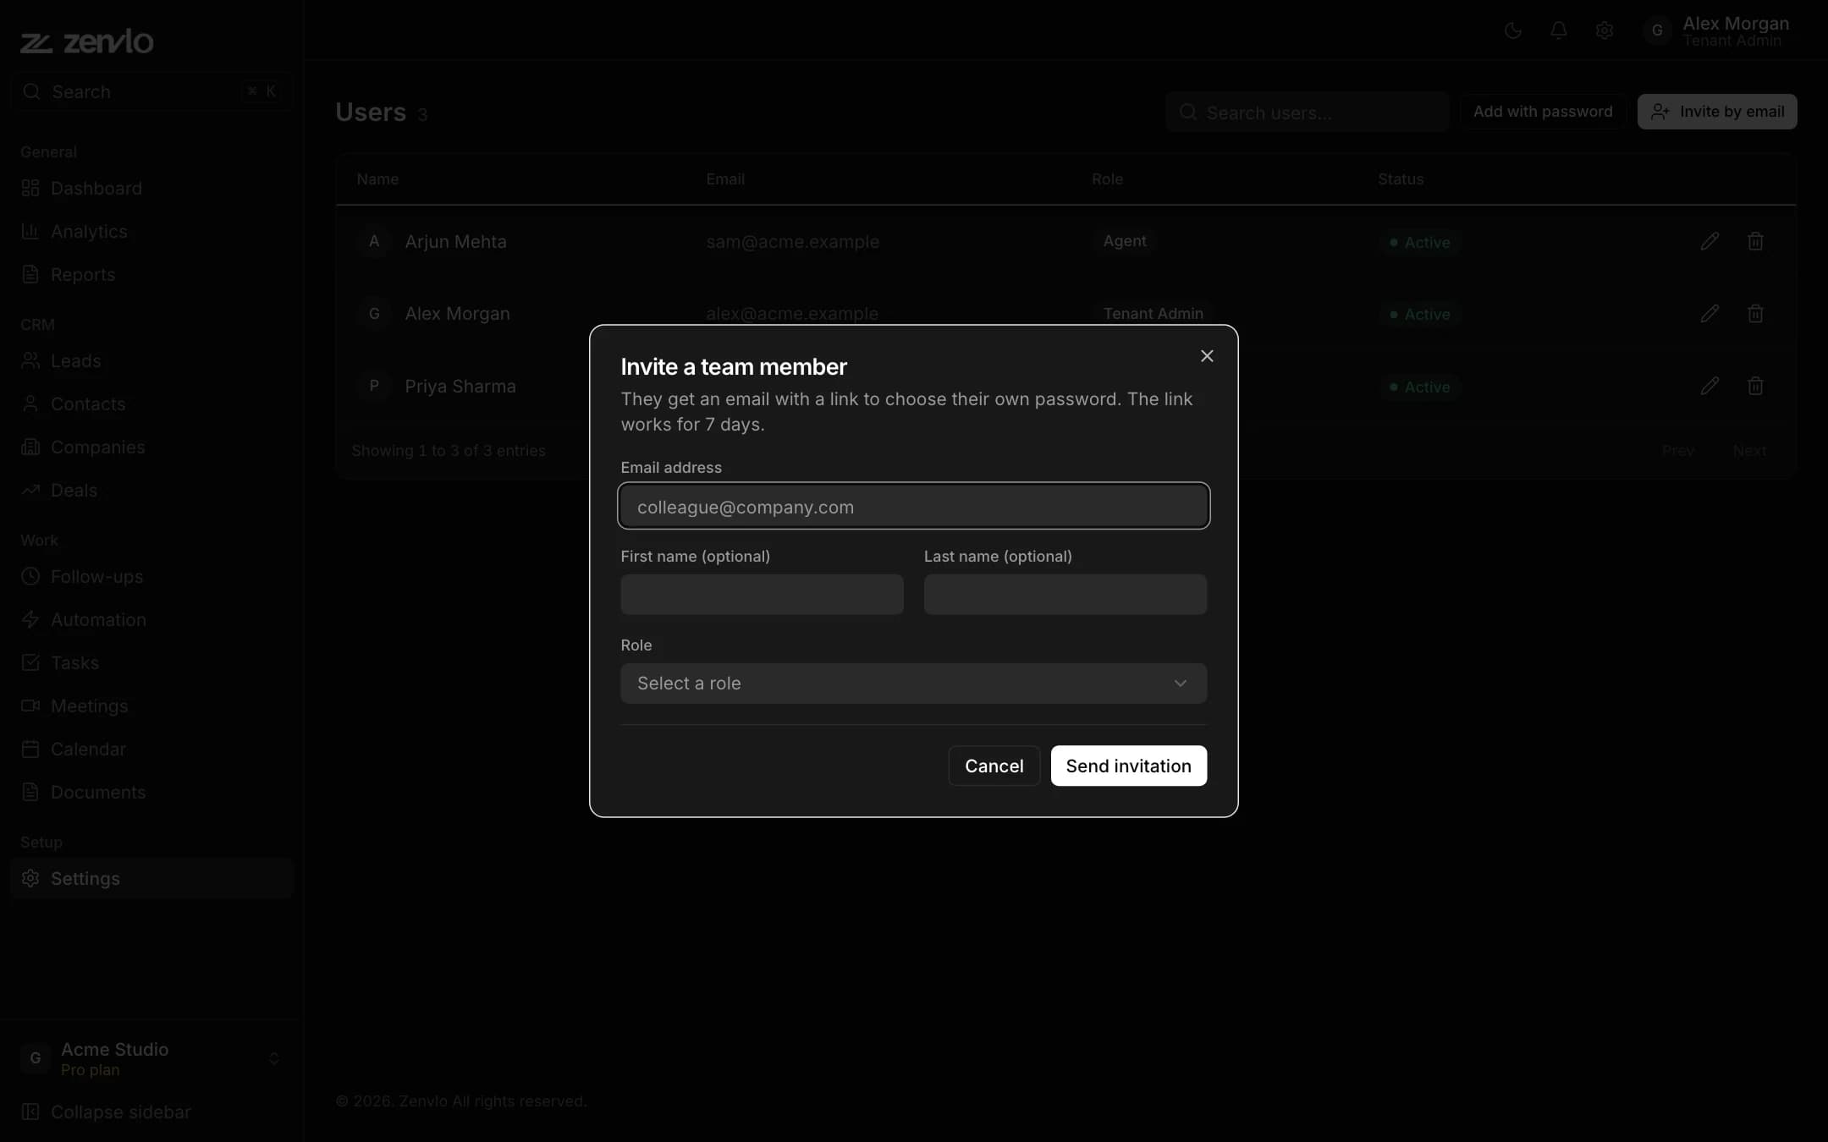Close the Invite a team member dialog
Screen dimensions: 1828x1142
click(1207, 356)
